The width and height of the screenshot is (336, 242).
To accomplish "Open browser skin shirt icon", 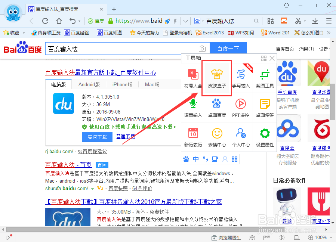I will pyautogui.click(x=287, y=5).
